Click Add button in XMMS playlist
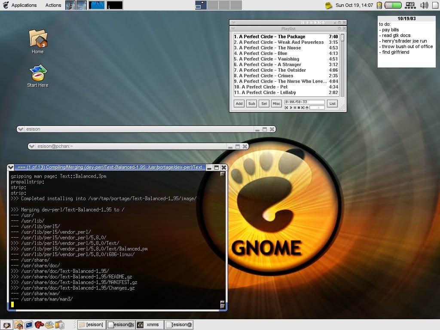The height and width of the screenshot is (330, 440). point(239,104)
